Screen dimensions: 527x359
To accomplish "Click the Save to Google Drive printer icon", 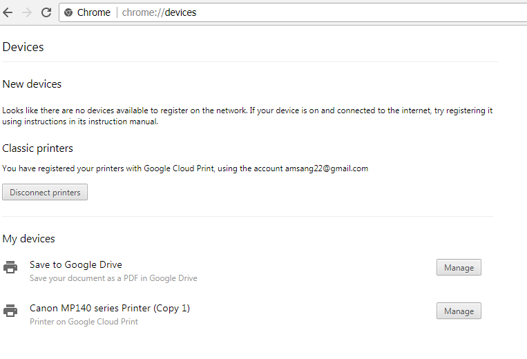I will (10, 267).
